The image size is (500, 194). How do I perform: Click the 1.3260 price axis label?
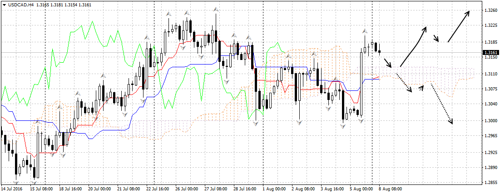[490, 10]
